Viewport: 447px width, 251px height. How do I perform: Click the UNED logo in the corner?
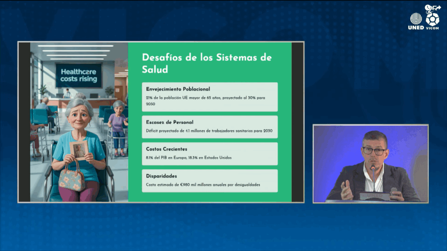click(416, 21)
